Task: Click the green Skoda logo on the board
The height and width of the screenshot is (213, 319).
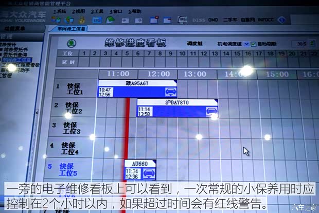Action: pos(72,43)
